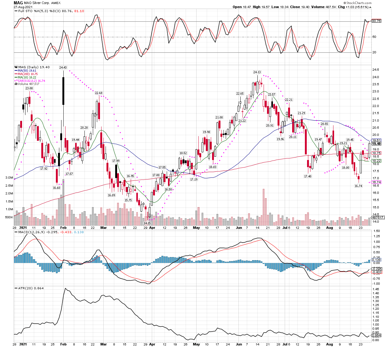Click the 'ATR(20) 0.864' indicator legend
This screenshot has height=347, width=385.
pos(31,288)
